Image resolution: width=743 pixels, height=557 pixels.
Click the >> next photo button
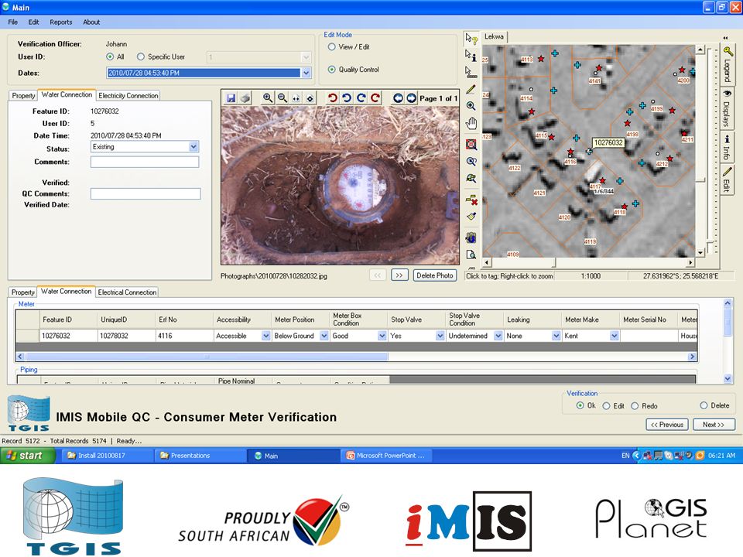(399, 275)
